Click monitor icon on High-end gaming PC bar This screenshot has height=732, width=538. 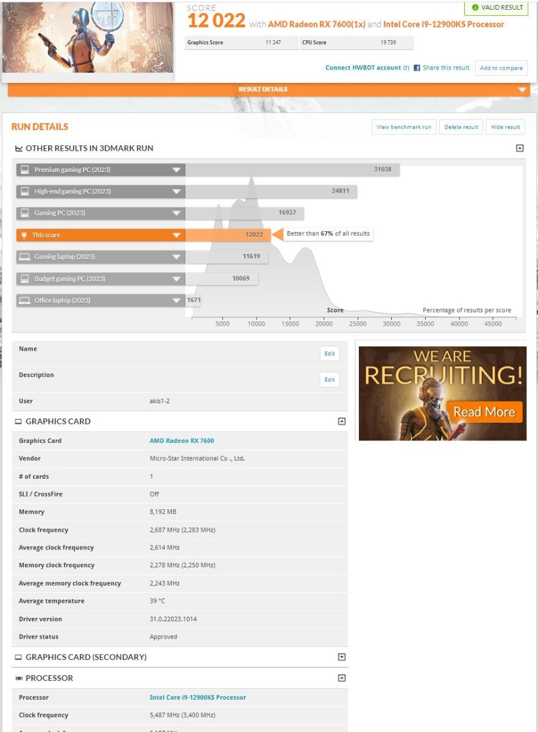coord(25,192)
